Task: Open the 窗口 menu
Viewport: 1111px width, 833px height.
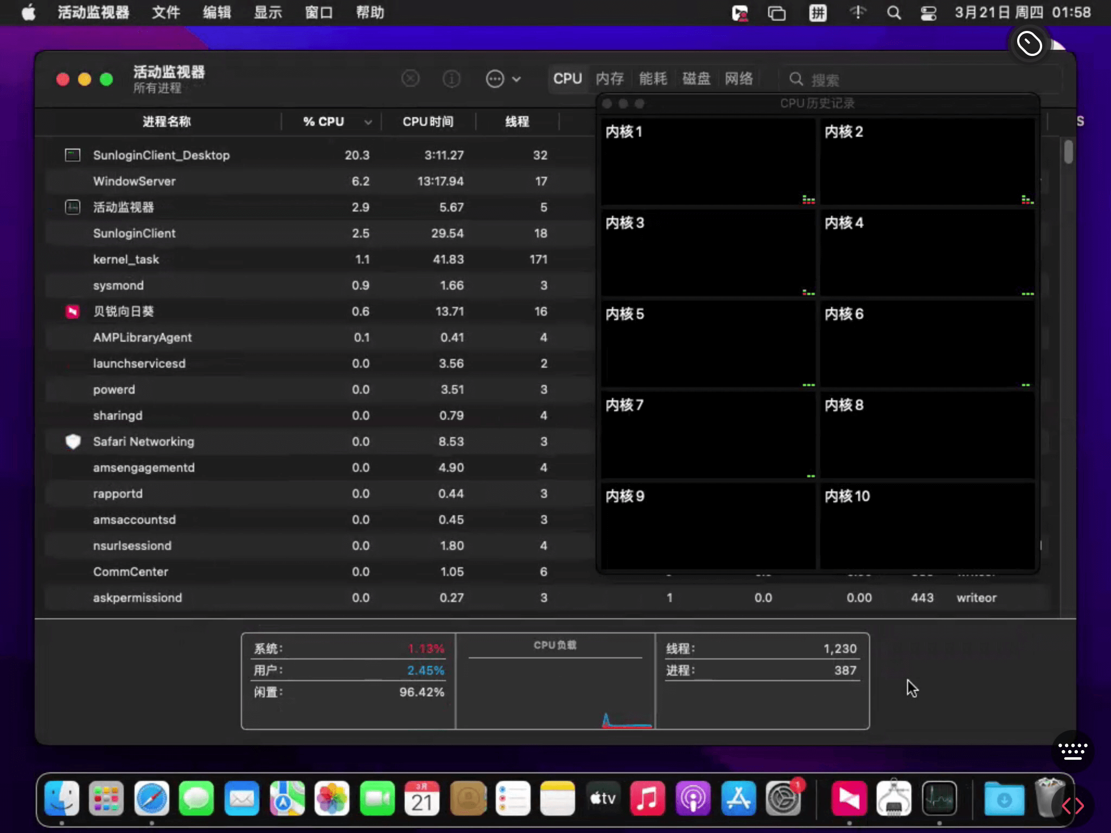Action: click(x=319, y=12)
